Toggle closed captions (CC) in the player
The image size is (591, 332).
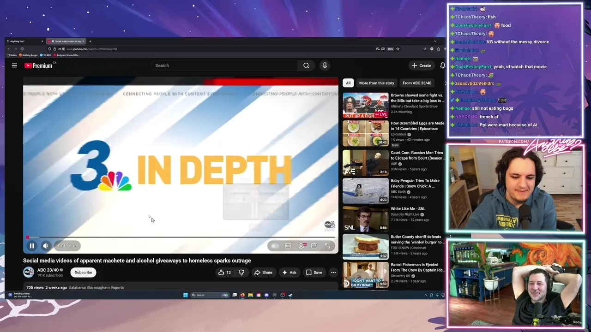pos(288,246)
